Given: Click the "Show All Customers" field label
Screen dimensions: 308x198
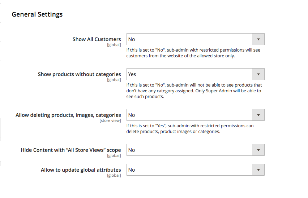Looking at the screenshot, I should click(x=97, y=39).
